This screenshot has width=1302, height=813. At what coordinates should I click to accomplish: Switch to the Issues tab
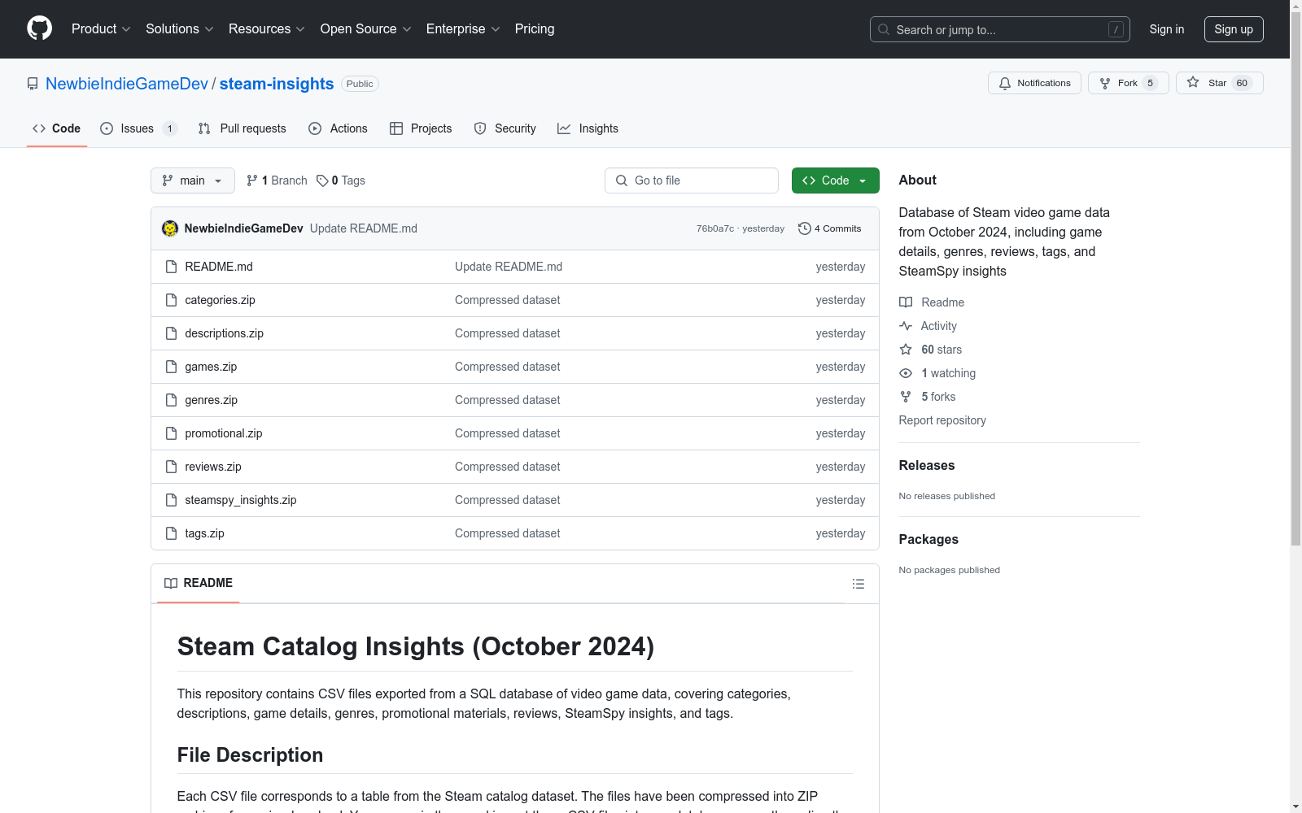pos(138,128)
